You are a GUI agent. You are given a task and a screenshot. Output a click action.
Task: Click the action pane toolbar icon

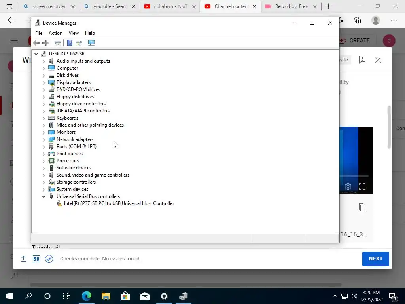point(79,43)
